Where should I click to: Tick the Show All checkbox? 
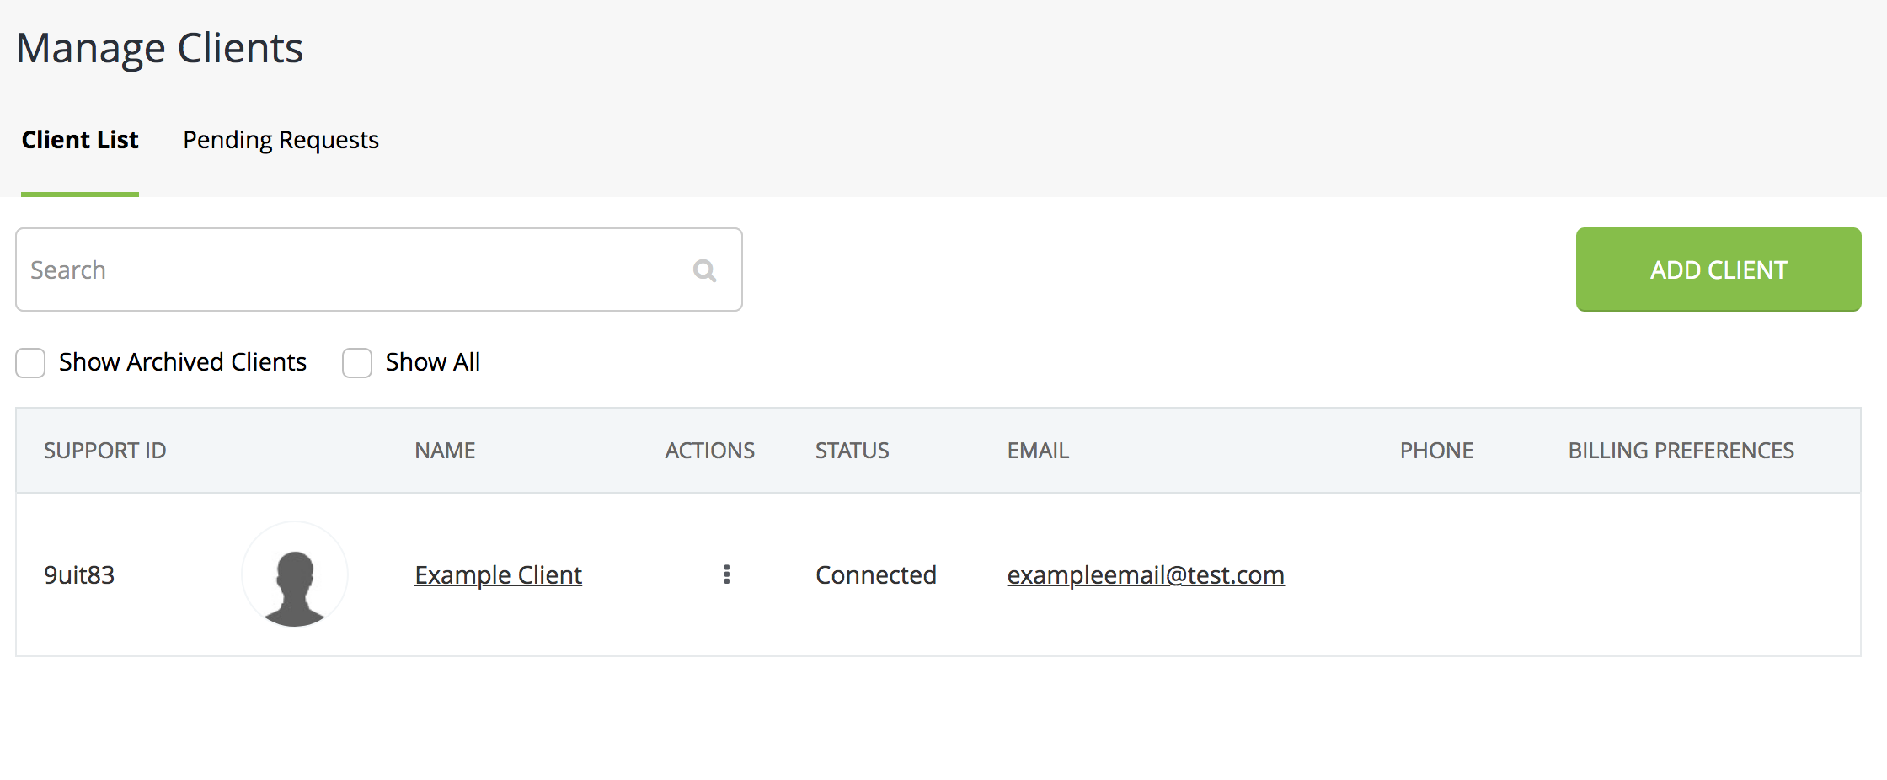(357, 363)
